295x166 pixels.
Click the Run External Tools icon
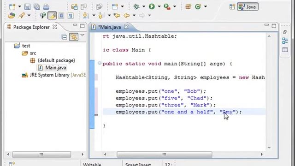tap(167, 7)
